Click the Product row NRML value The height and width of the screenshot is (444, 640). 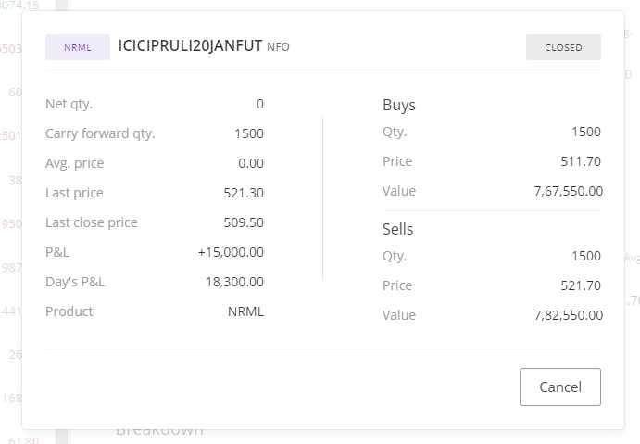click(245, 311)
